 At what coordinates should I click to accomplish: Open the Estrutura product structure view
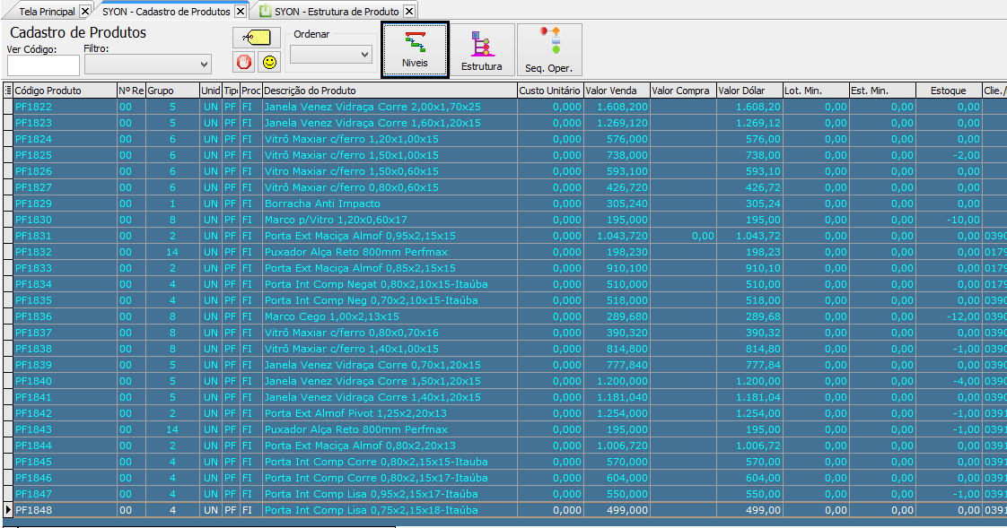point(481,50)
